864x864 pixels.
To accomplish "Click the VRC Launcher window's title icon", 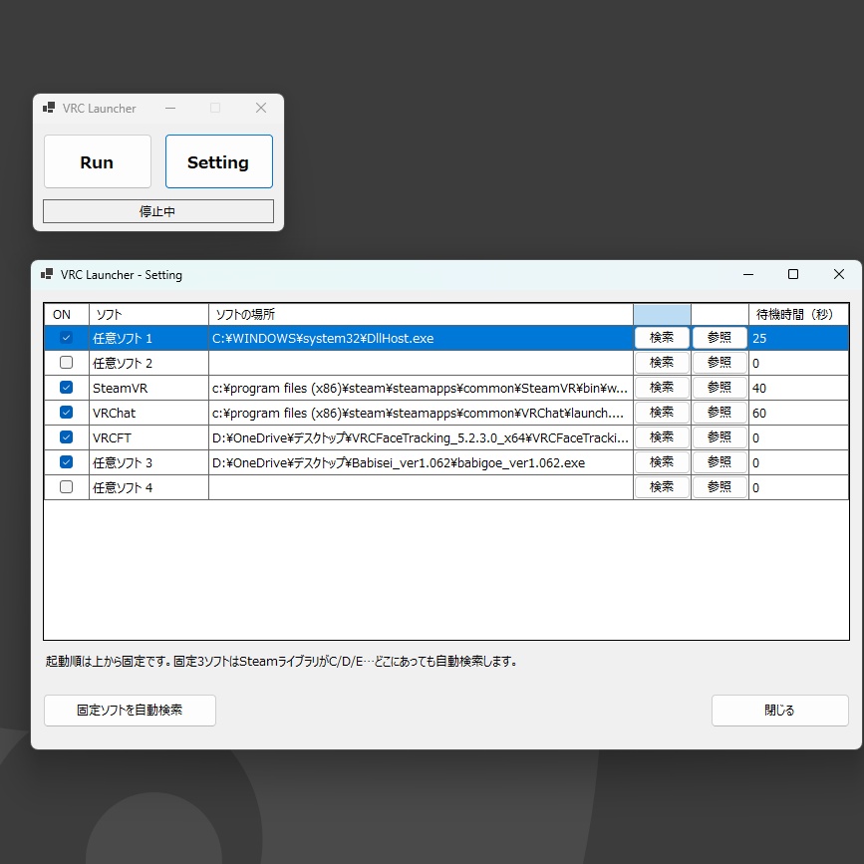I will point(49,108).
